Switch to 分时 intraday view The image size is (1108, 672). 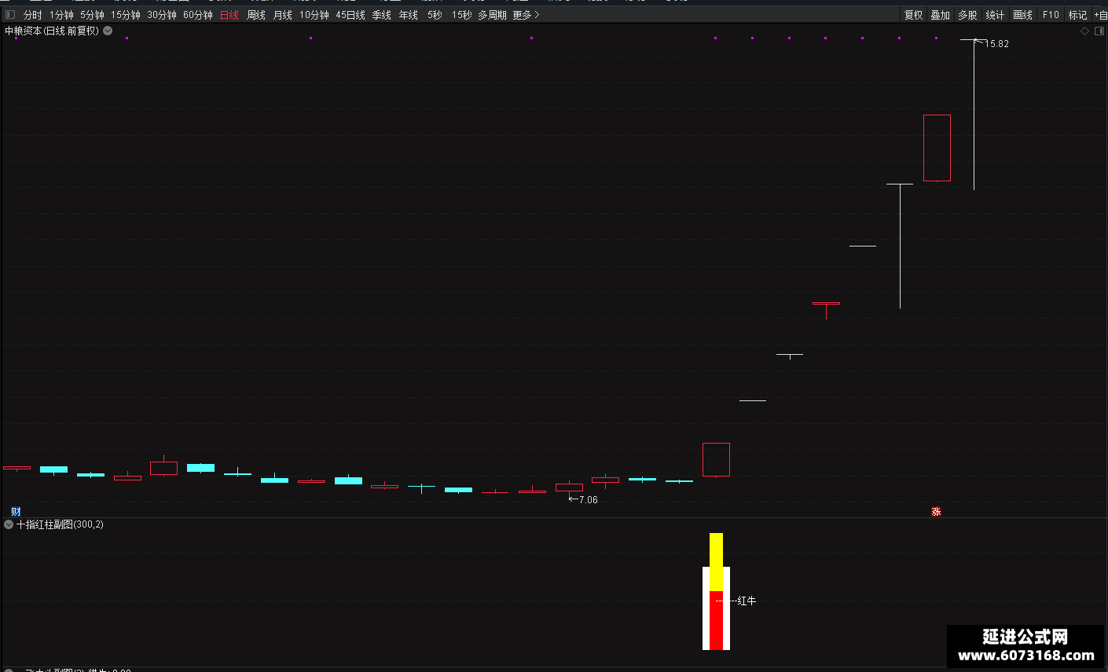(x=32, y=15)
